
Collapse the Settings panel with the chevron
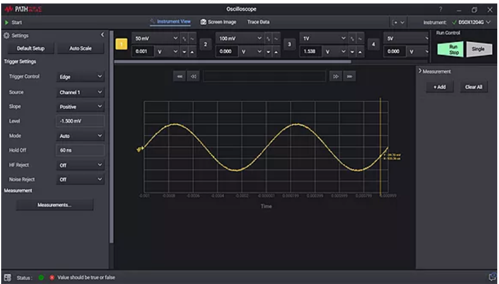[103, 35]
